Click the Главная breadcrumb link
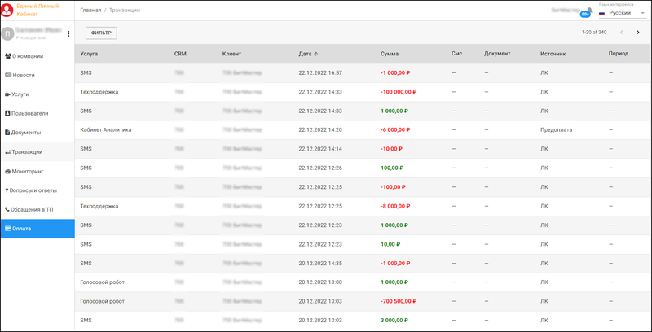Screen dimensions: 652x332 tap(90, 10)
